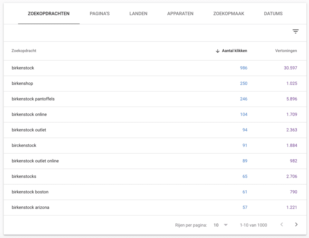Select the 1.884 impressions value
This screenshot has width=309, height=238.
pos(292,145)
